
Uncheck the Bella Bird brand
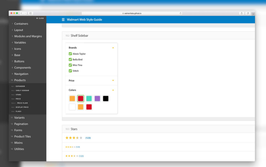[70, 59]
